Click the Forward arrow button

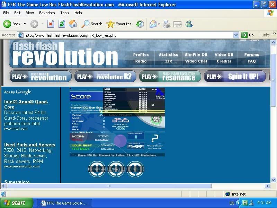34,24
